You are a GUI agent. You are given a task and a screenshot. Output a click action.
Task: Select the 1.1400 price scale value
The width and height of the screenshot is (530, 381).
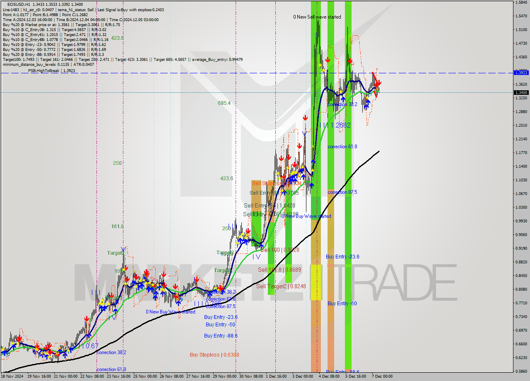click(x=521, y=166)
